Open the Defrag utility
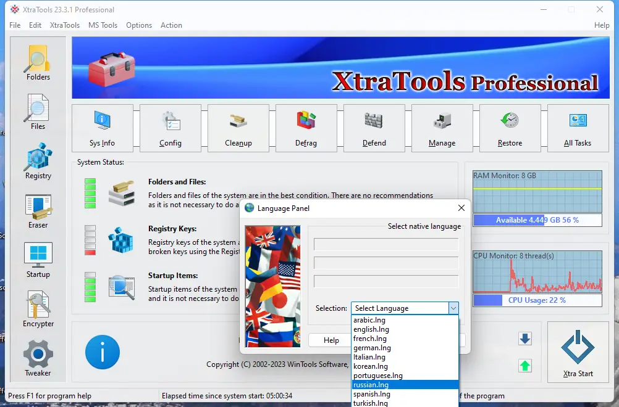Screen dimensions: 619x407 coord(306,128)
